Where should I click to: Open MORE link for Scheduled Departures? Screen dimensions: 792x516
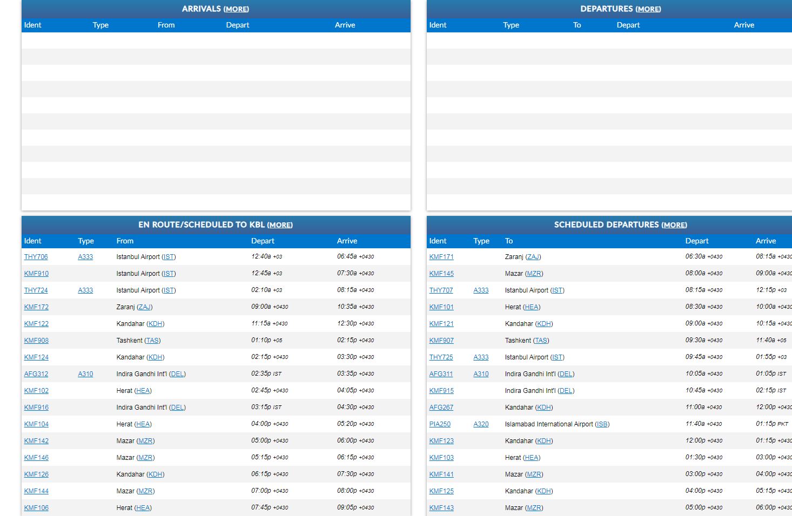point(674,225)
